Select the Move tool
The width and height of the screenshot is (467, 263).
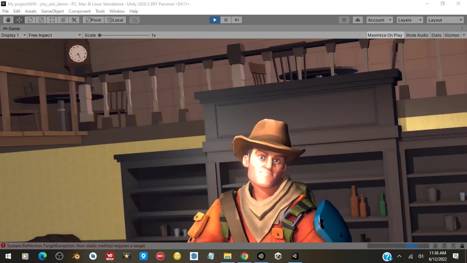pyautogui.click(x=19, y=20)
